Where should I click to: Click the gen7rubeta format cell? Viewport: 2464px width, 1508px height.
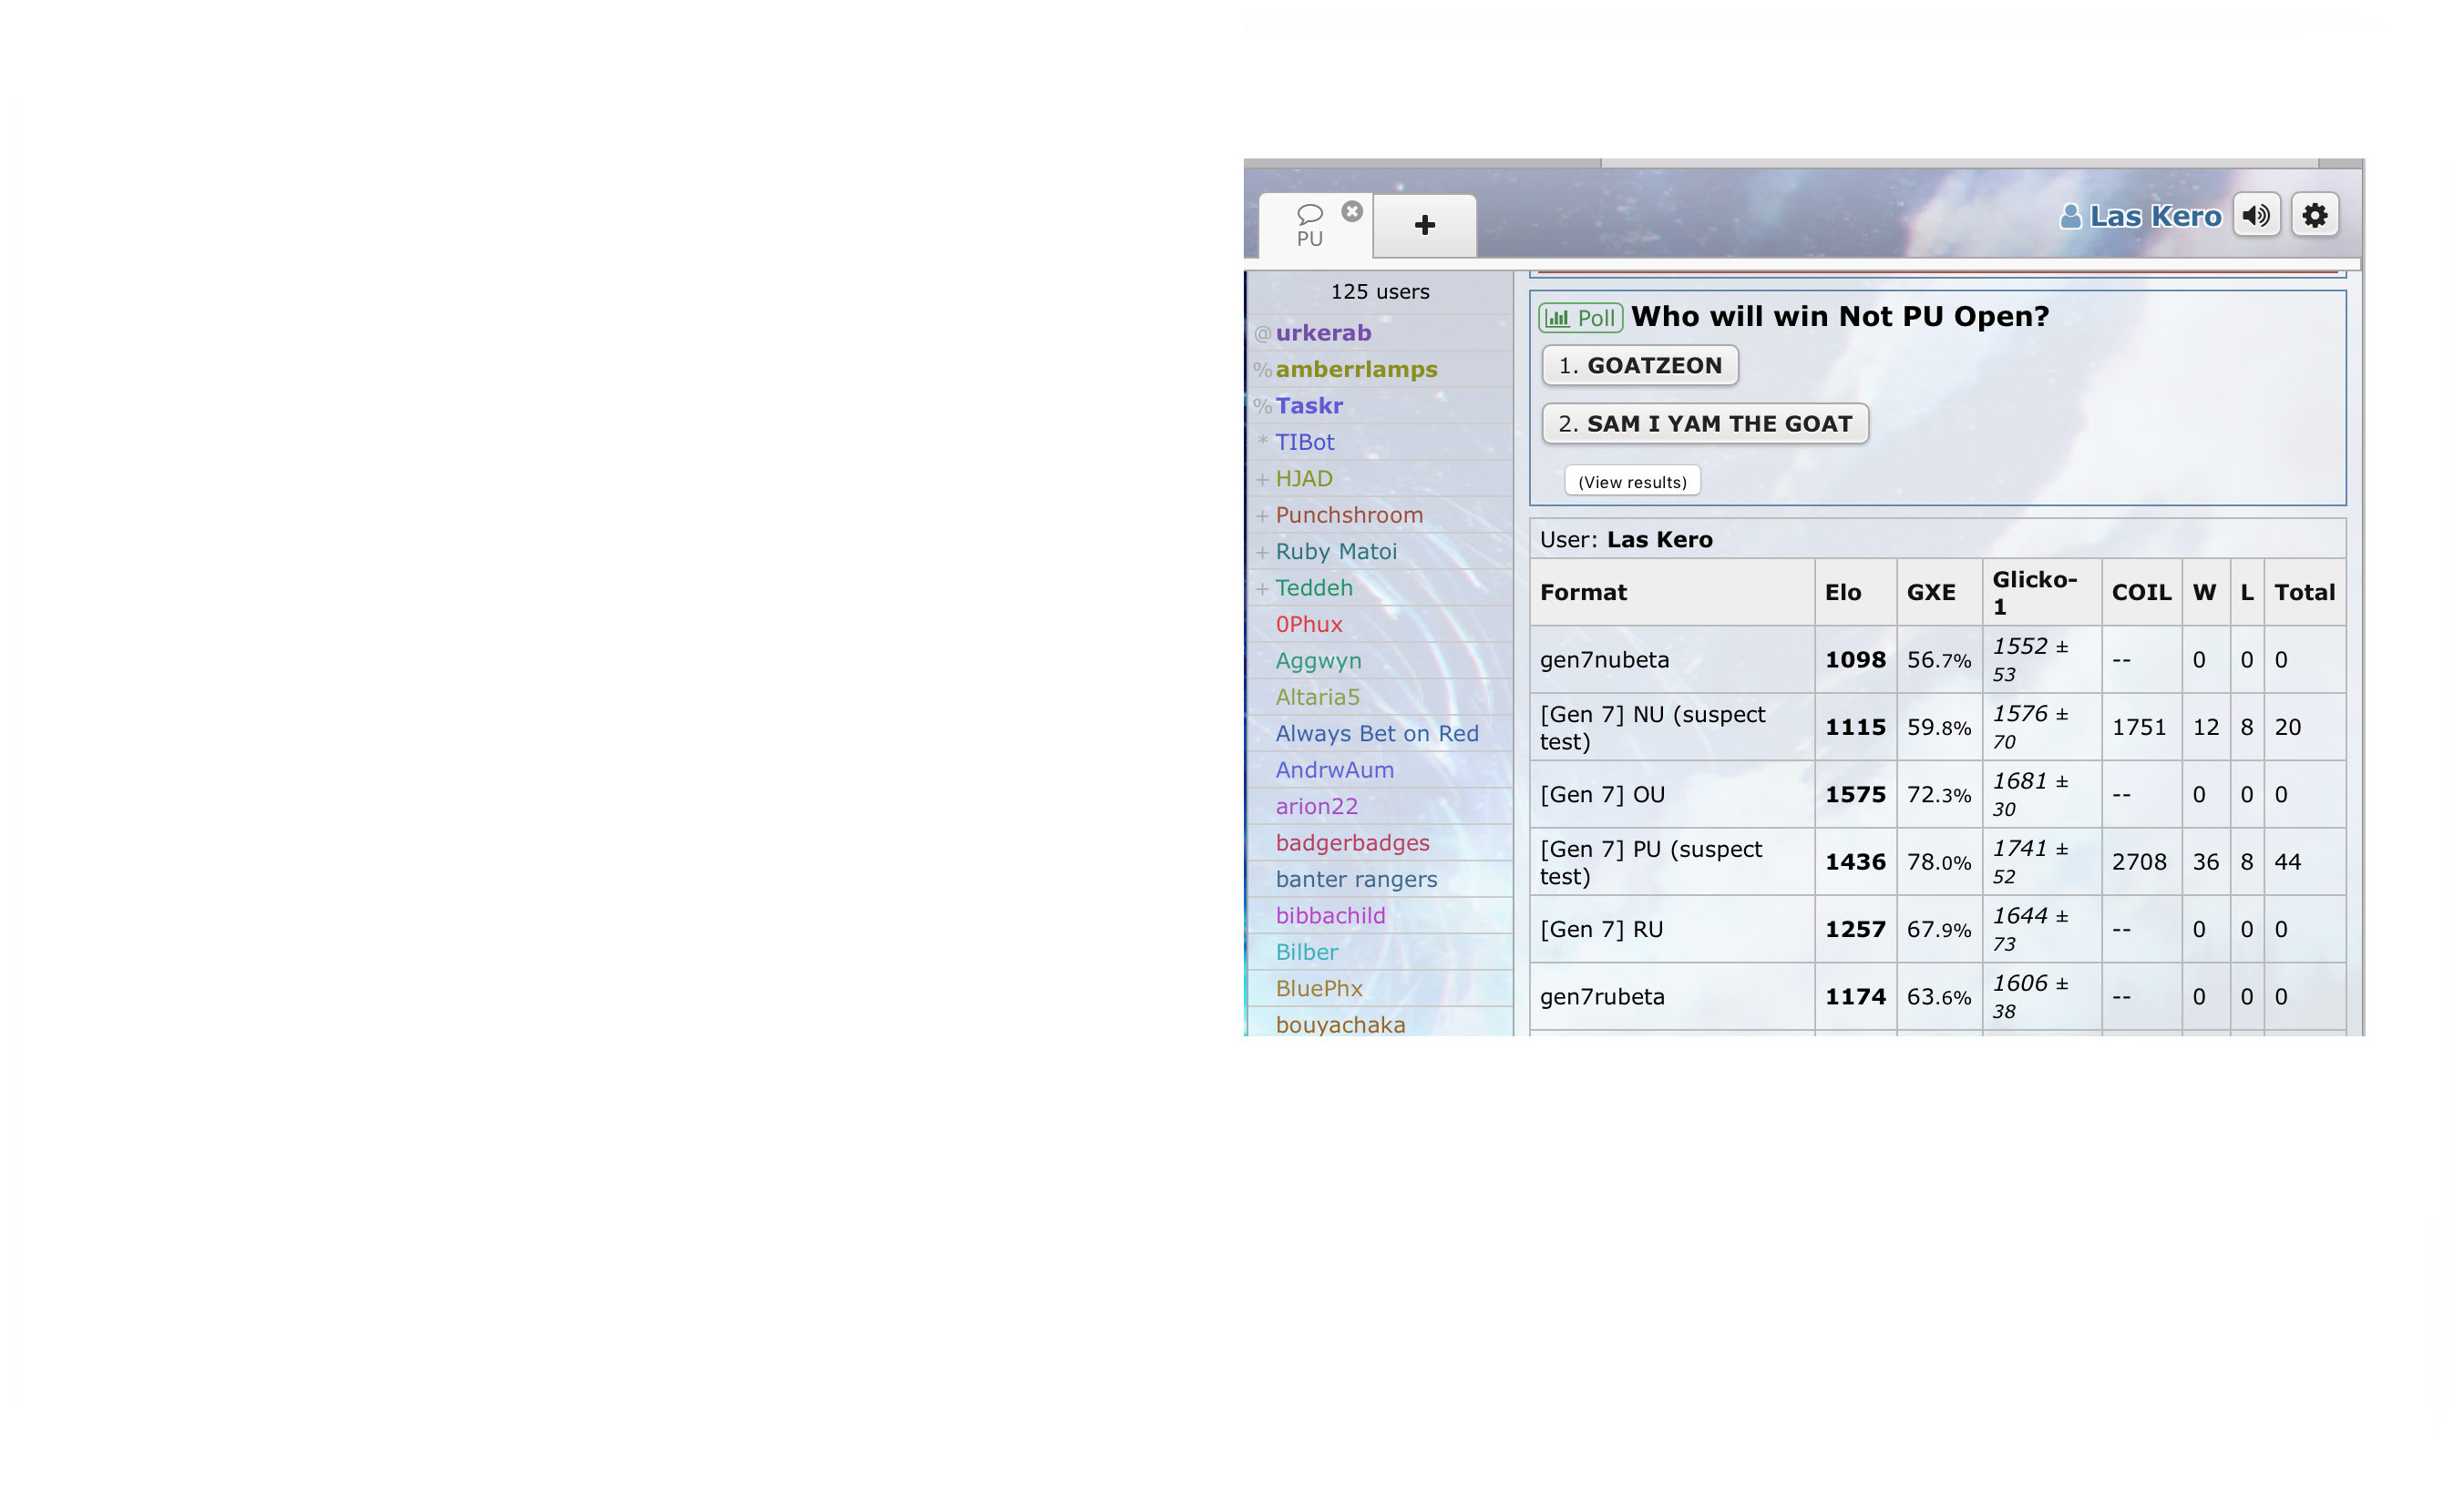pos(1672,997)
